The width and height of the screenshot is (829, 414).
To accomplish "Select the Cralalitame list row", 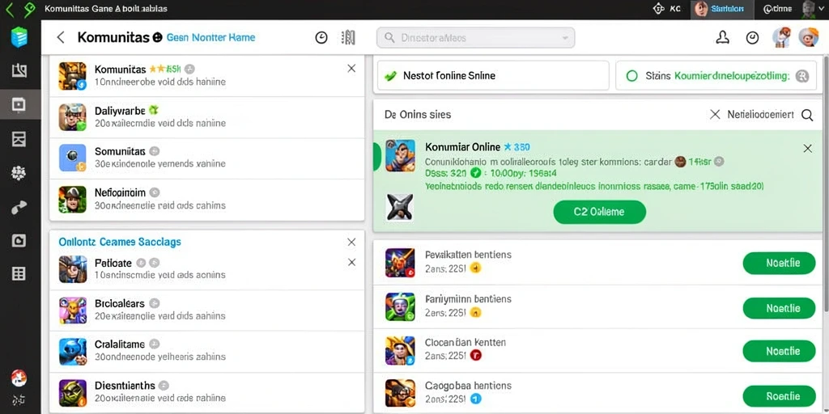I will click(206, 351).
